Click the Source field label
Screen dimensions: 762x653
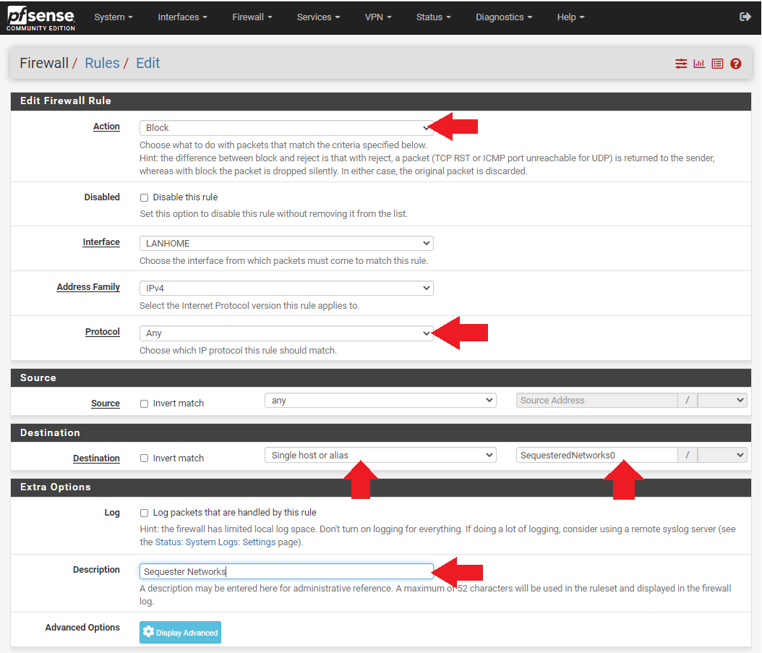[106, 404]
